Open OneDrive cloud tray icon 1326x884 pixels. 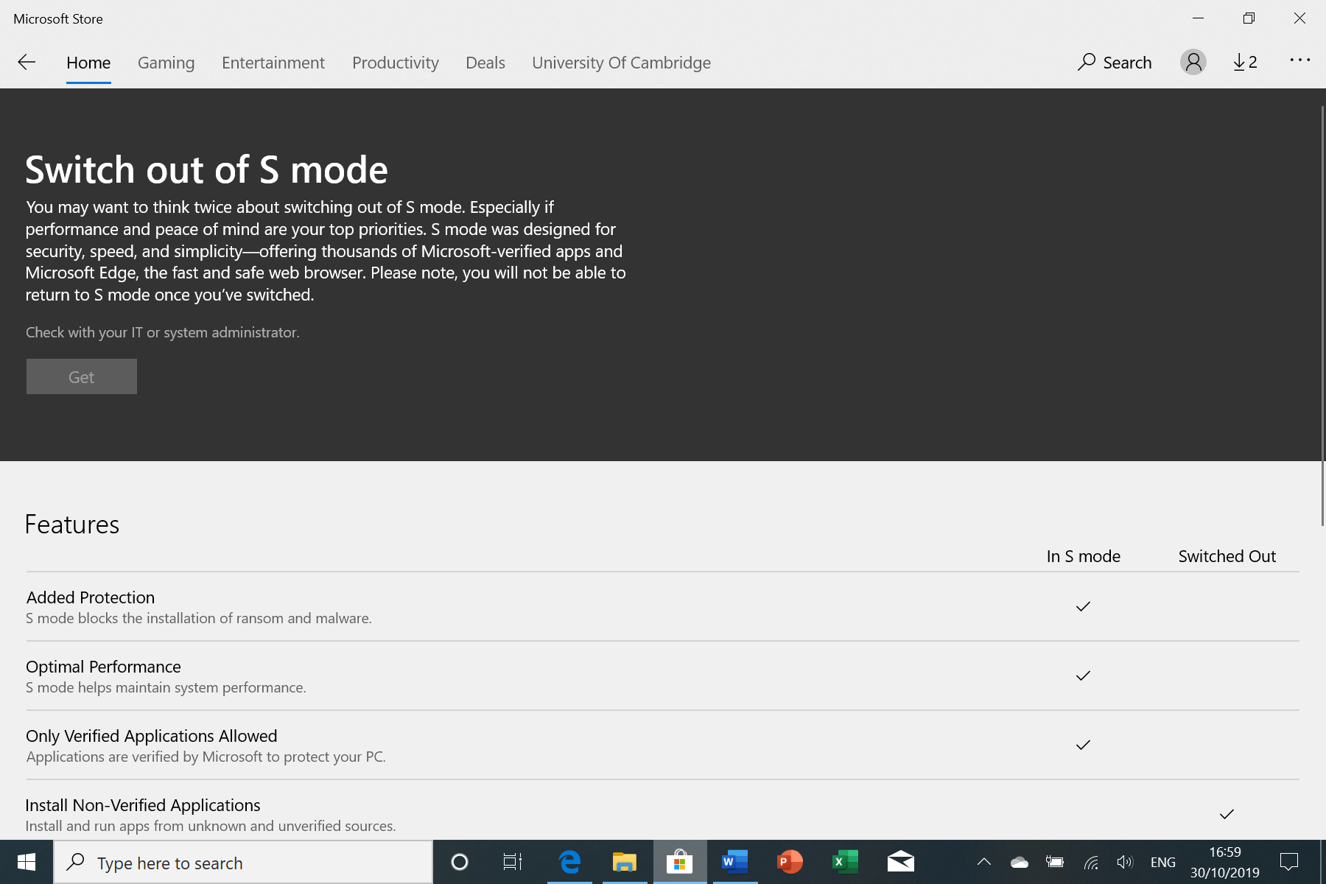(x=1020, y=862)
